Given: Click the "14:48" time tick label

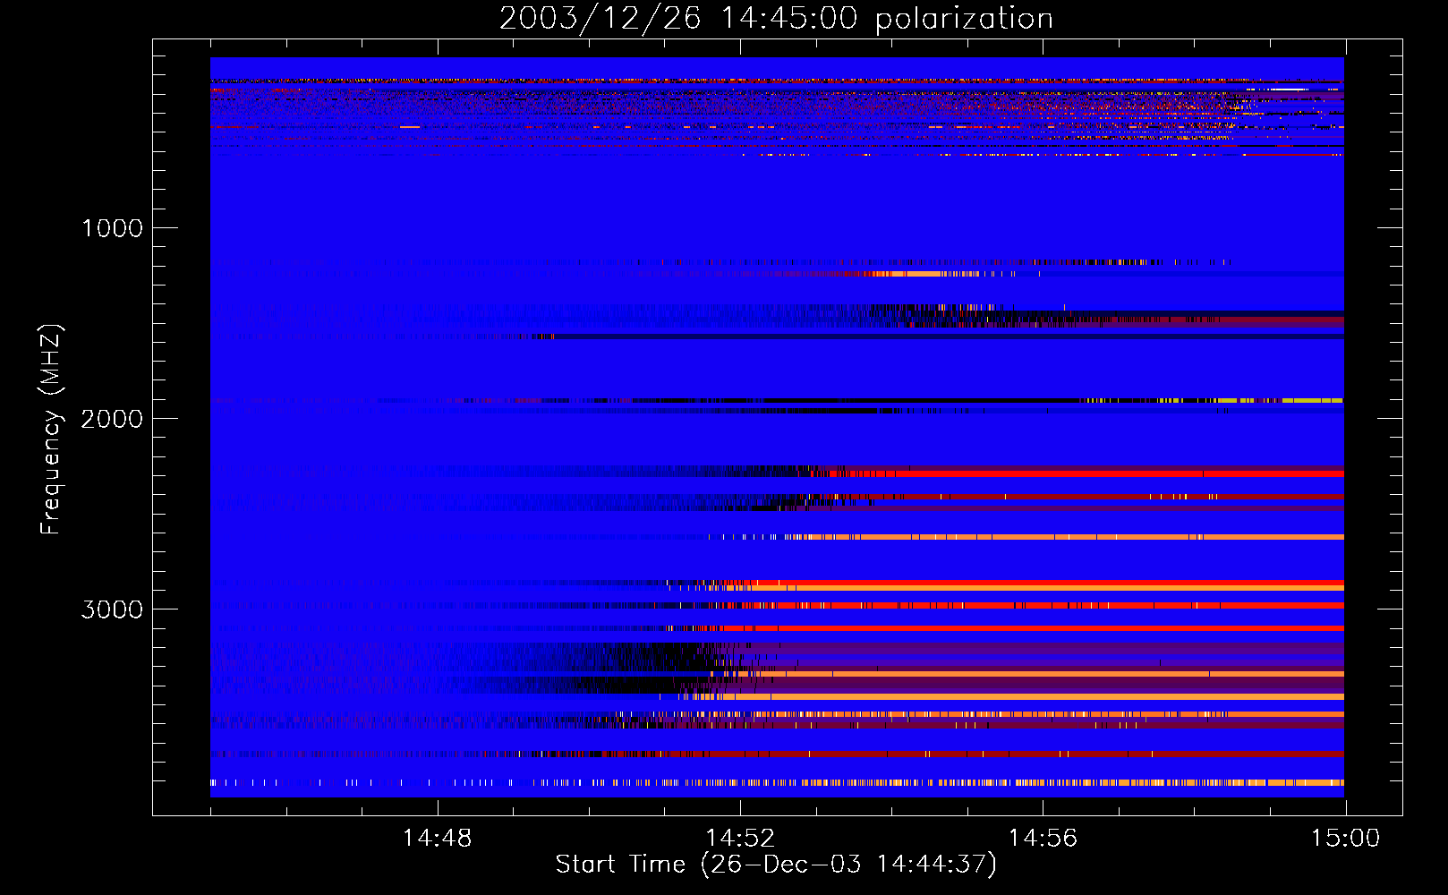Looking at the screenshot, I should point(437,839).
